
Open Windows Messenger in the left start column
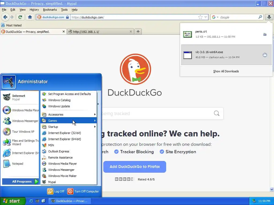(21, 121)
